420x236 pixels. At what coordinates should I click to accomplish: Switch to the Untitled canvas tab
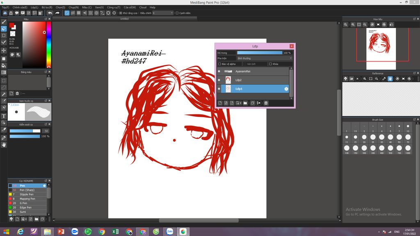point(125,19)
